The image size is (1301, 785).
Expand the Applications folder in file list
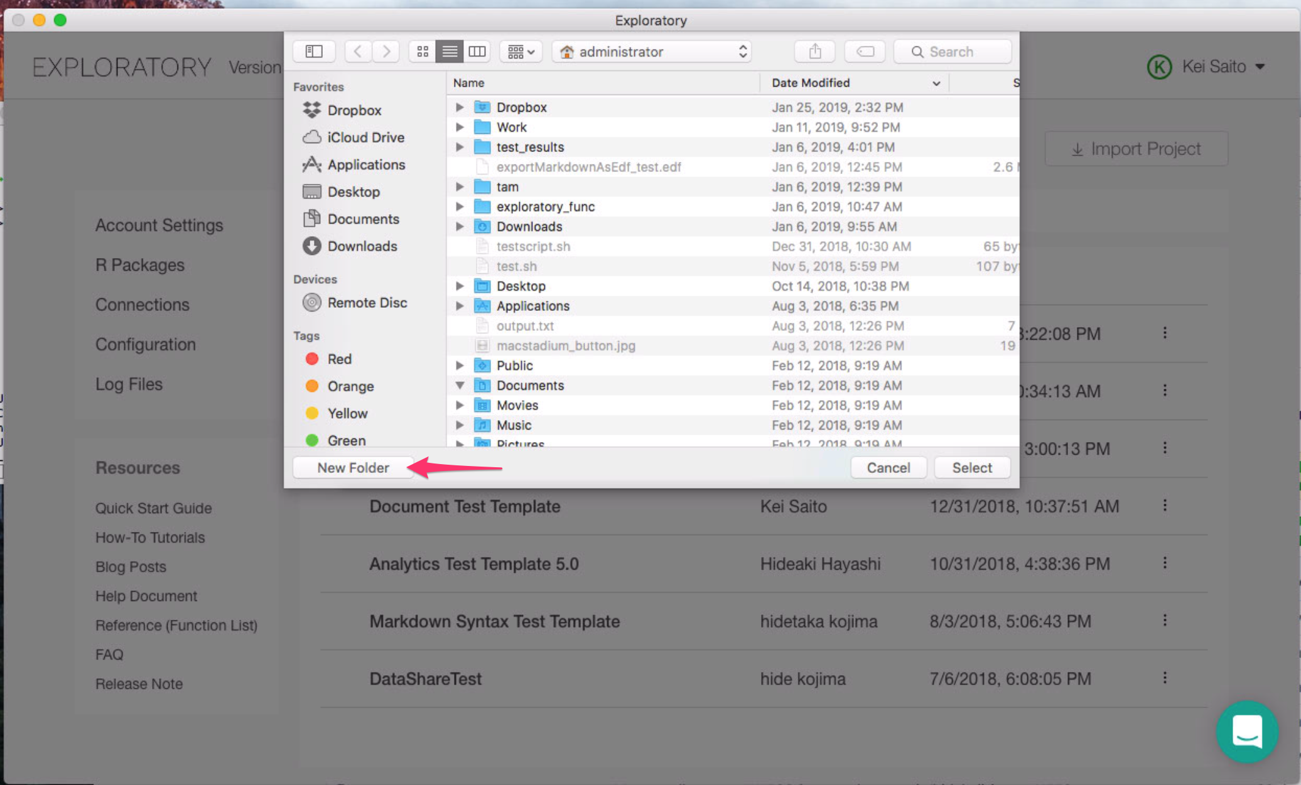460,306
